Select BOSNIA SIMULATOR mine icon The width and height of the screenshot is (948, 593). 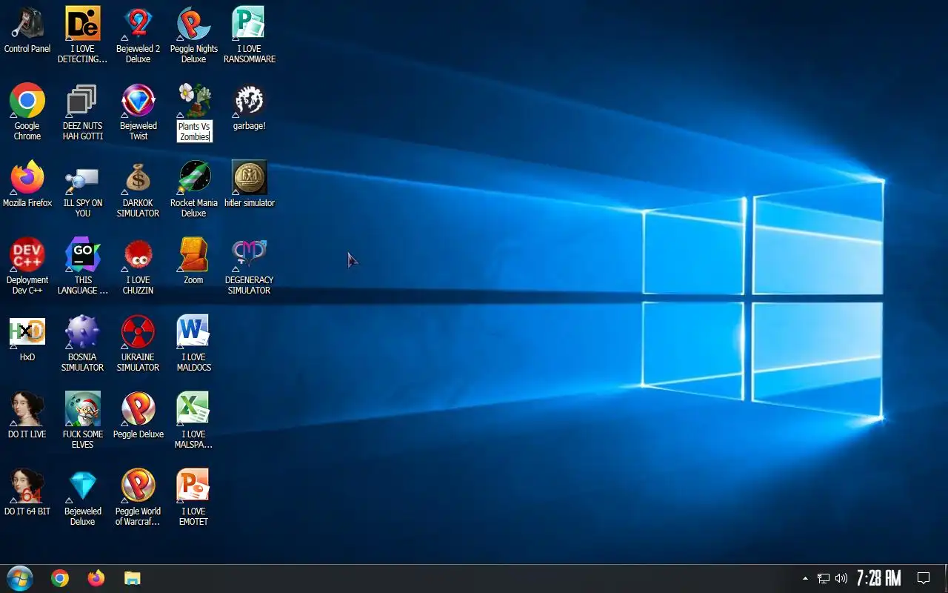point(83,332)
